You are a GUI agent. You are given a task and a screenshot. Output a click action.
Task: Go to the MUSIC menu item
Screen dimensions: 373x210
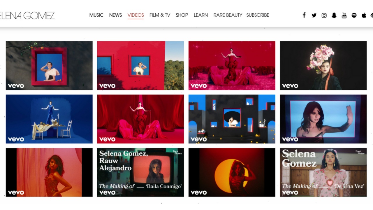[96, 15]
